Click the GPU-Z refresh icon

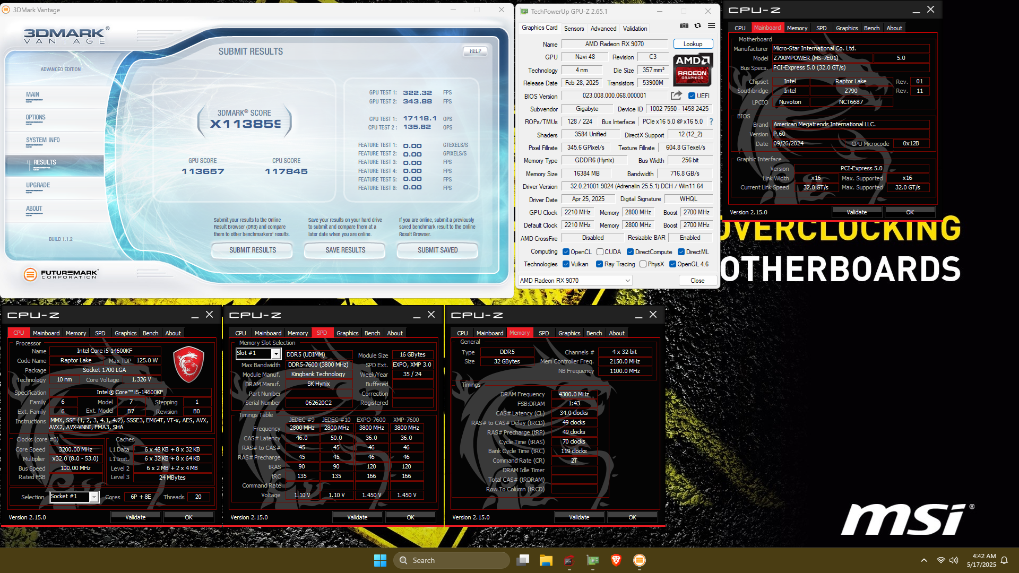(698, 26)
